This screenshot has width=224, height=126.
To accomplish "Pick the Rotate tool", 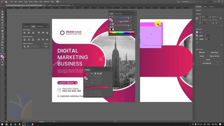I will point(2,28).
